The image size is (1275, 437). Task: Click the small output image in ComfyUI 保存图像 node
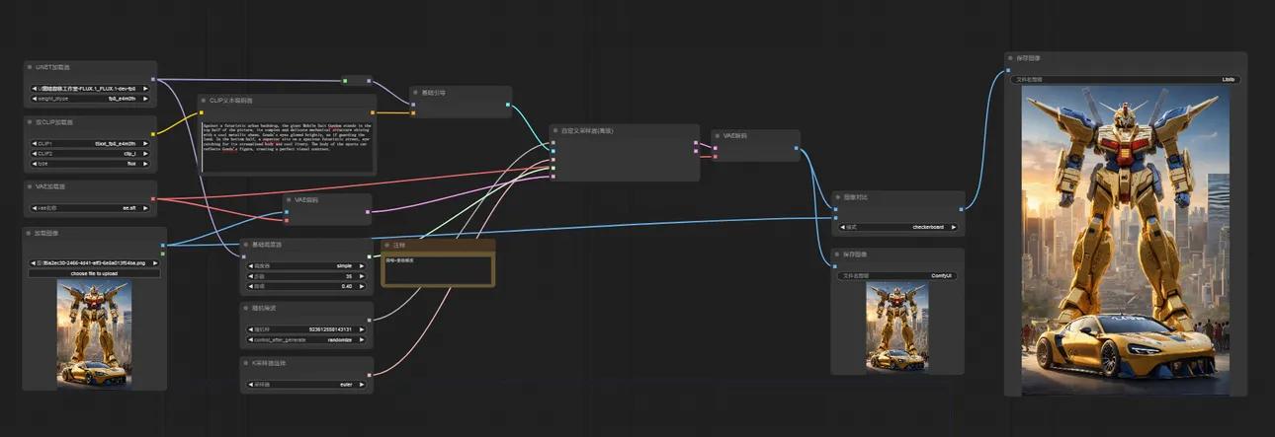(897, 327)
